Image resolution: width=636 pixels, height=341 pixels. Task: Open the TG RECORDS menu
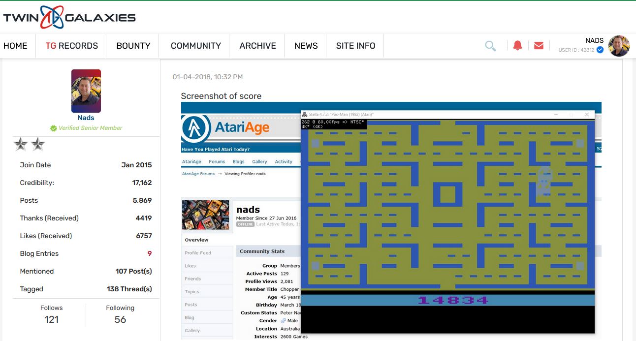tap(72, 46)
